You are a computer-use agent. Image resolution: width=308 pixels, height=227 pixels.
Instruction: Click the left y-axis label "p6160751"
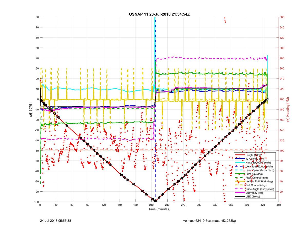click(30, 110)
